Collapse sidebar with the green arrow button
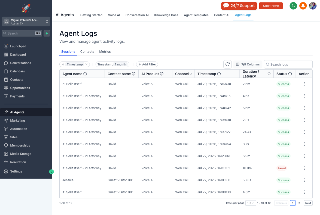The height and width of the screenshot is (215, 320). click(51, 172)
